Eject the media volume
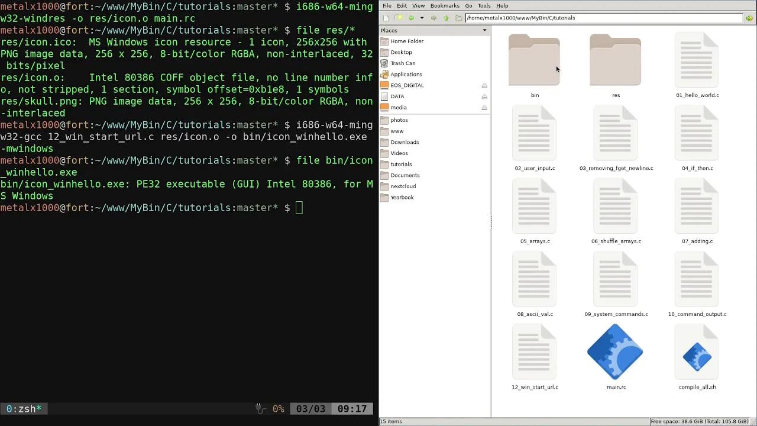Screen dimensions: 757x426 tap(484, 108)
